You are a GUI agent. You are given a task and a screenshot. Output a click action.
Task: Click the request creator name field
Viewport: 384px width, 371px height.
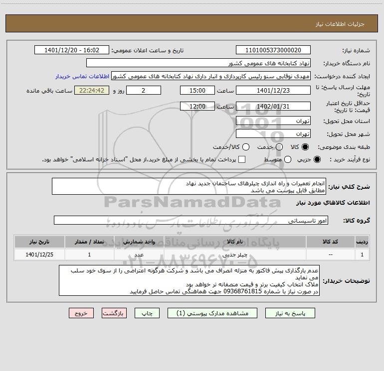click(211, 76)
